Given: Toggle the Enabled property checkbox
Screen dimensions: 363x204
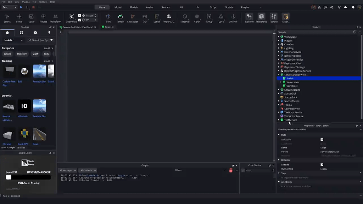Looking at the screenshot, I should coord(322,165).
